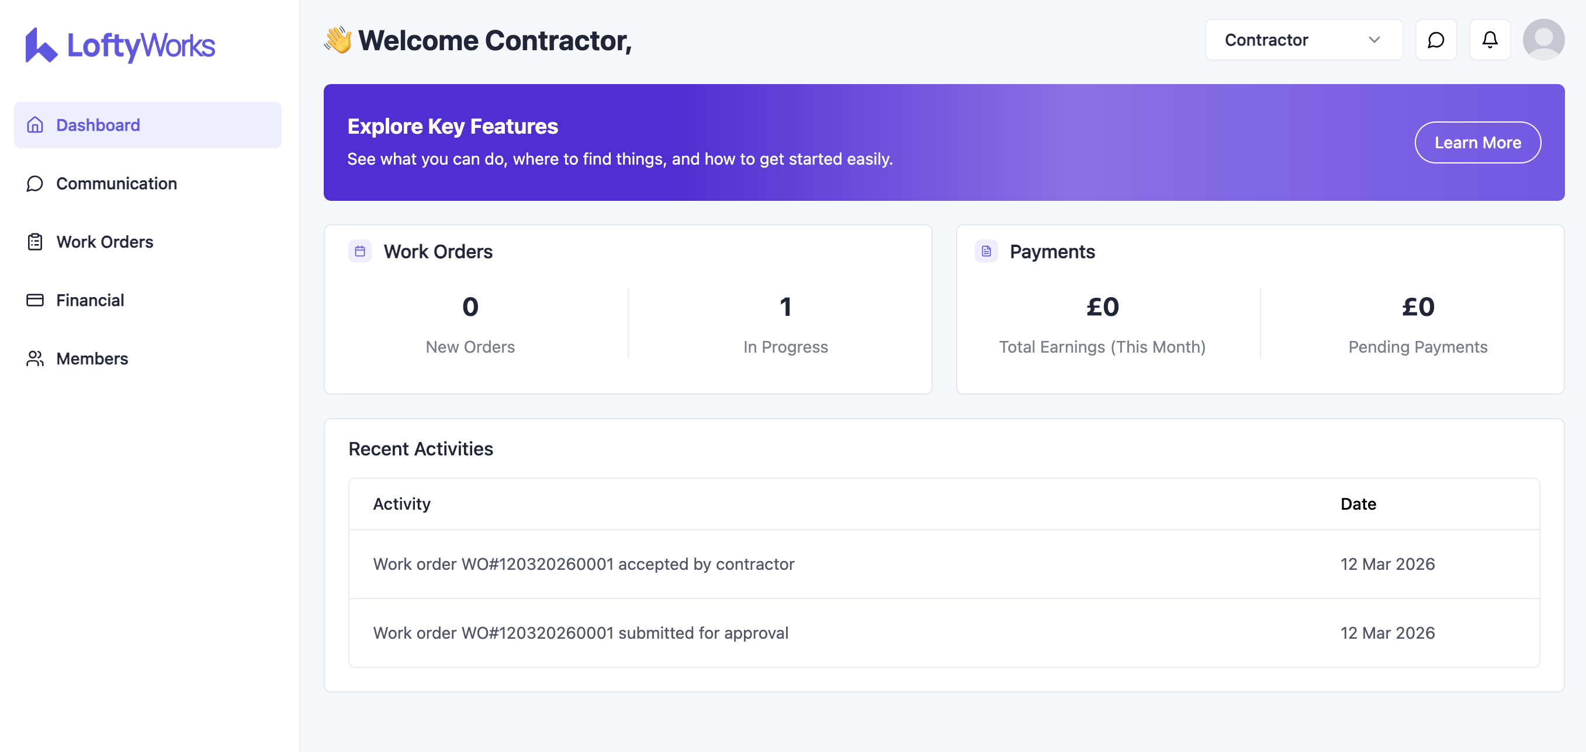1586x752 pixels.
Task: Expand the Contractor role dropdown
Action: [1303, 40]
